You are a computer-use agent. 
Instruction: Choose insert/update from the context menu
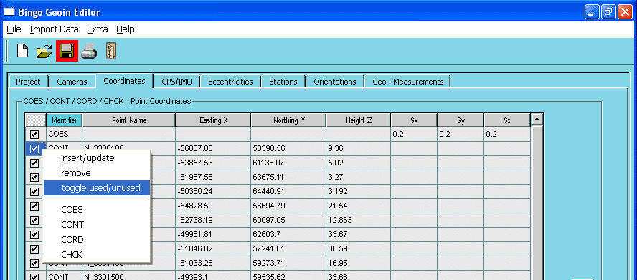pyautogui.click(x=97, y=158)
